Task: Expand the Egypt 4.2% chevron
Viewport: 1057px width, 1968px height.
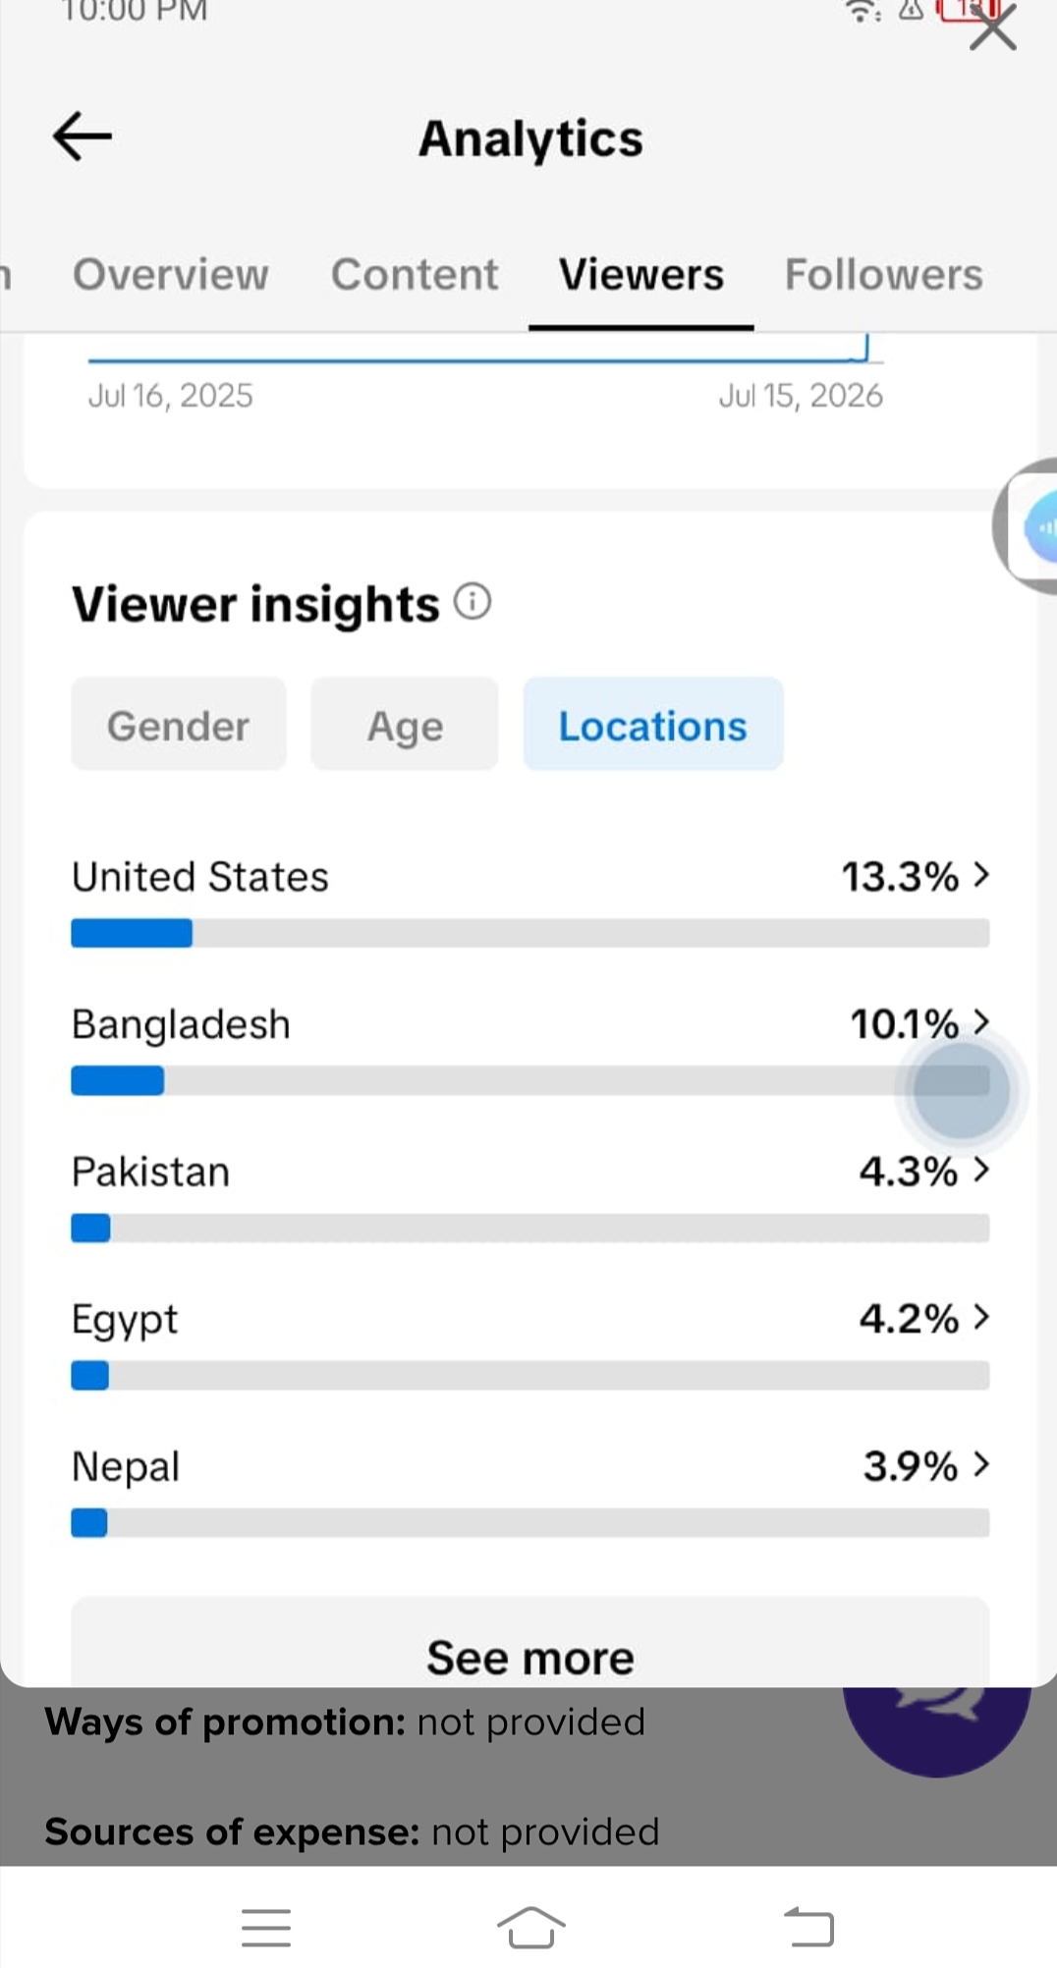Action: [x=980, y=1317]
